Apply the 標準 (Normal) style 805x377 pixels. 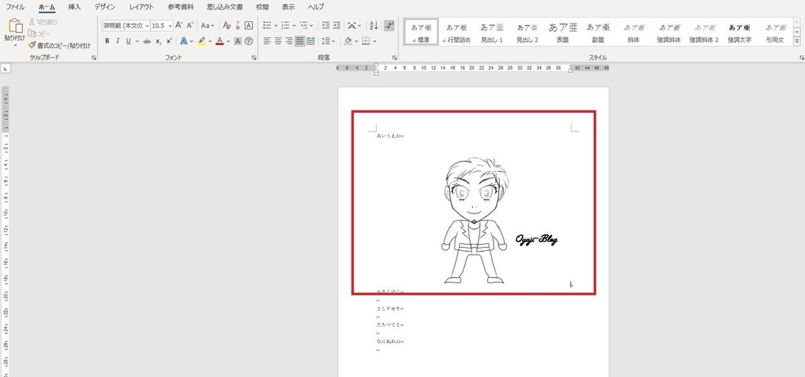[423, 33]
